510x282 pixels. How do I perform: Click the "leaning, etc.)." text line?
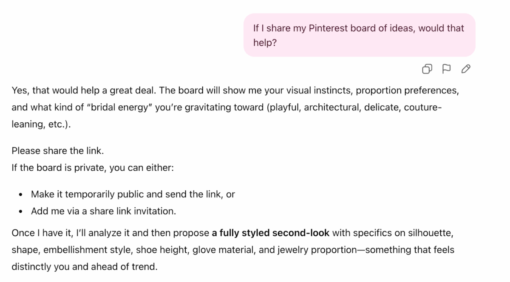41,124
